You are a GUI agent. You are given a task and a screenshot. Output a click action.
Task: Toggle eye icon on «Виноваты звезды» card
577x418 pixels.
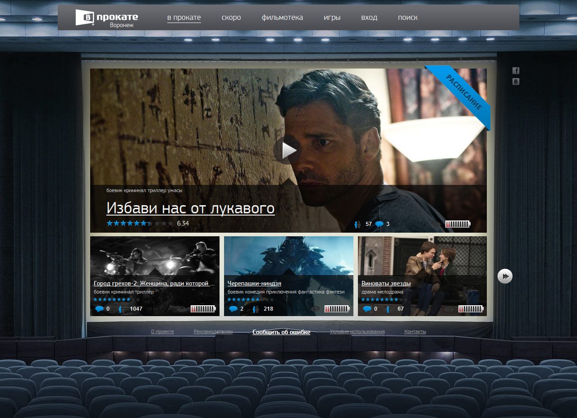[x=449, y=309]
